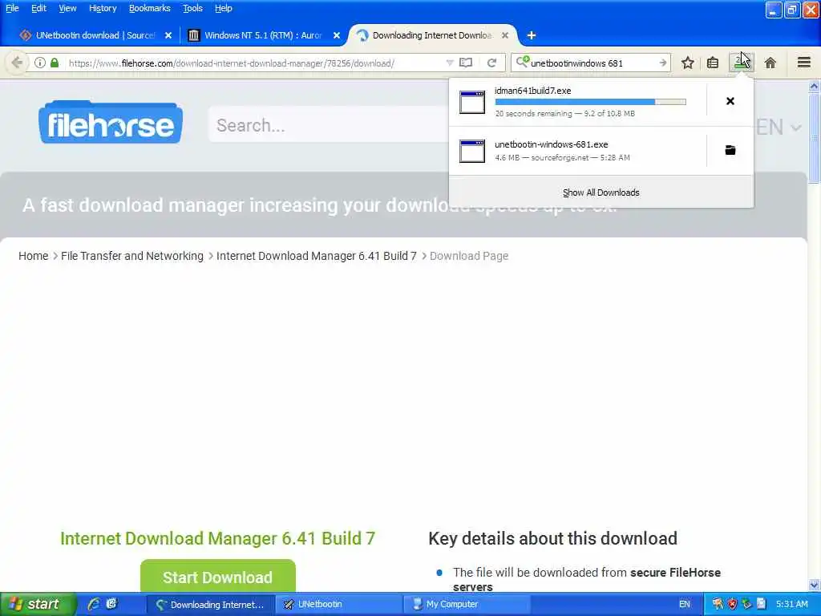Switch to UNetbootin taskbar window
This screenshot has height=616, width=821.
(338, 604)
